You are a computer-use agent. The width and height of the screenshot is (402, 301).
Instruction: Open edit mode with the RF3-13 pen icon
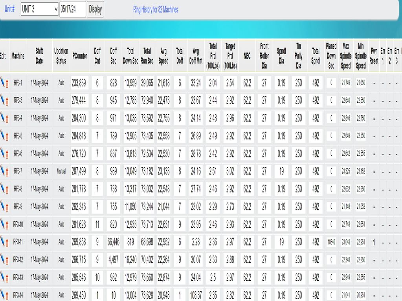[2, 277]
